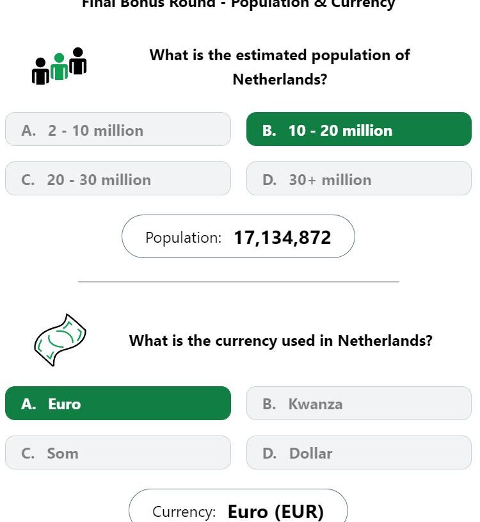
Task: Click the tallest black person figure
Action: point(78,61)
